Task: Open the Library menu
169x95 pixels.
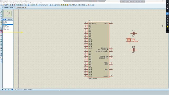Action: (27, 3)
